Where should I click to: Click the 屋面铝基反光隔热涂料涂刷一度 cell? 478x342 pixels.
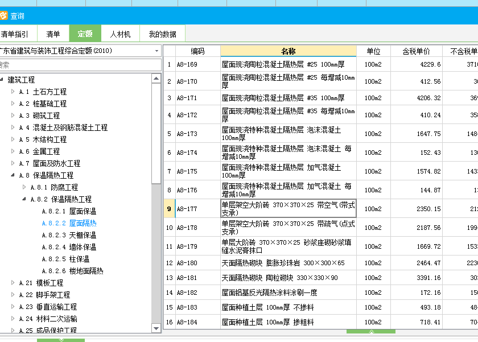coord(288,292)
